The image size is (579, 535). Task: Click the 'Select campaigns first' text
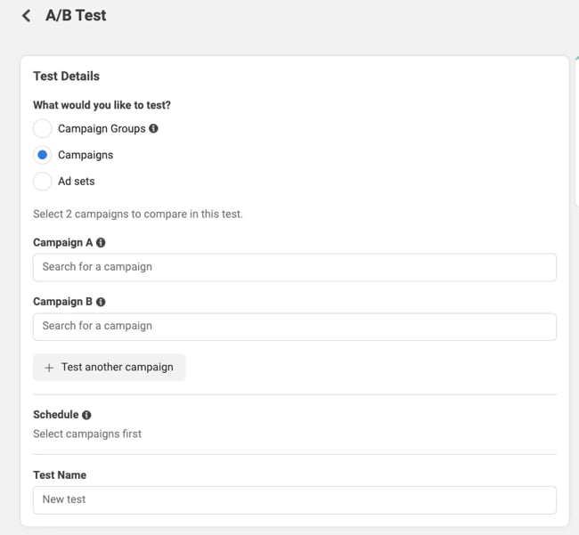point(87,434)
